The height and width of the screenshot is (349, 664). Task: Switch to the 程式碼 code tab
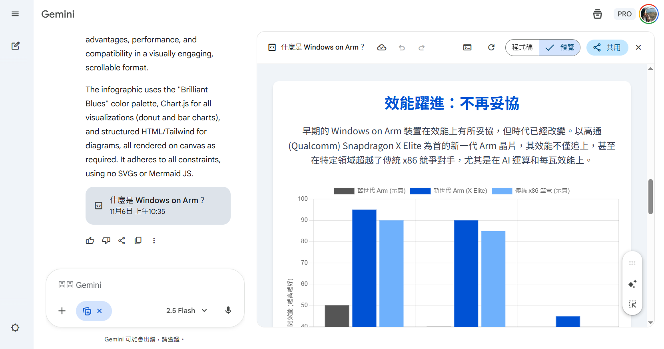tap(522, 48)
